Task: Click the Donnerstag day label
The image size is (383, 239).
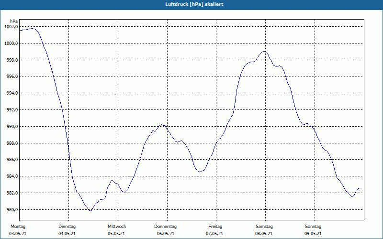Action: (165, 227)
